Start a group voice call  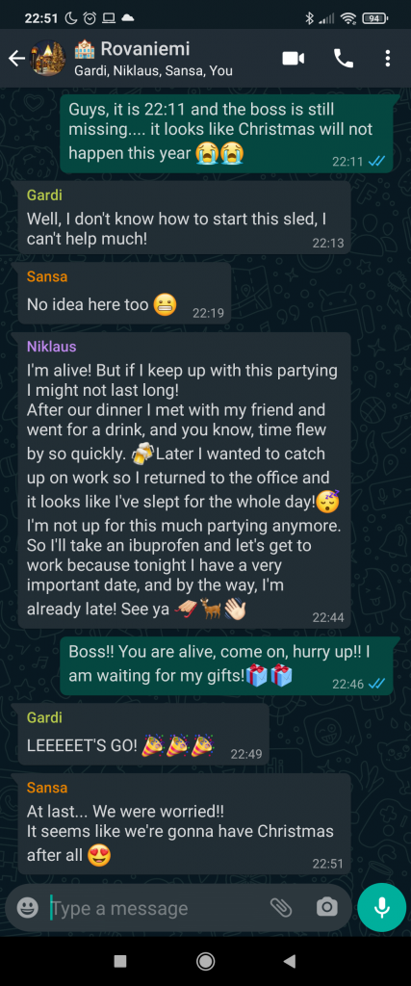pos(343,59)
